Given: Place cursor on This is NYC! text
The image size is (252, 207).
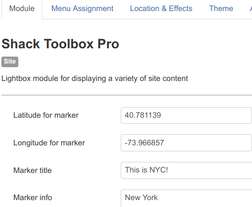Looking at the screenshot, I should point(146,170).
